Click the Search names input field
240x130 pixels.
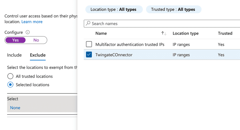[x=163, y=23]
